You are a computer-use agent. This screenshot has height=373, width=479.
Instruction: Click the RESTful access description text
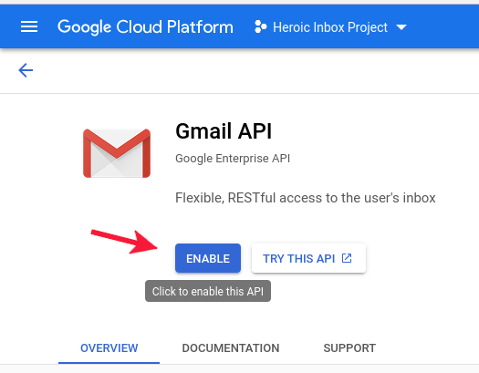pos(305,198)
